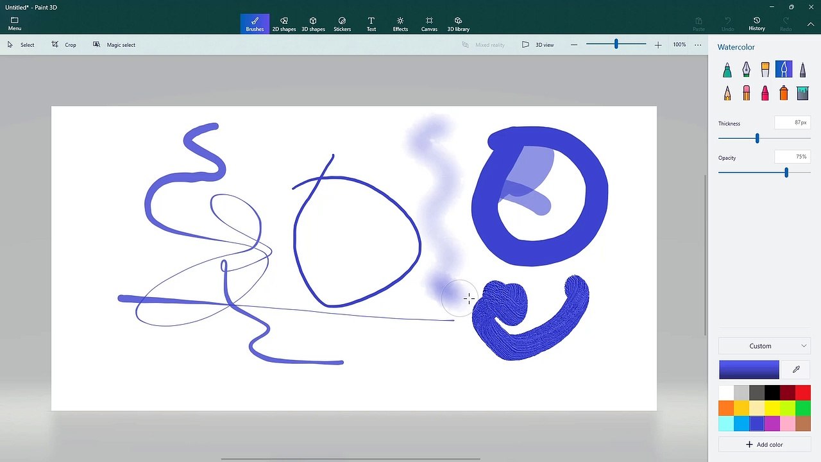This screenshot has width=821, height=462.
Task: Adjust the zoom level slider
Action: point(616,44)
